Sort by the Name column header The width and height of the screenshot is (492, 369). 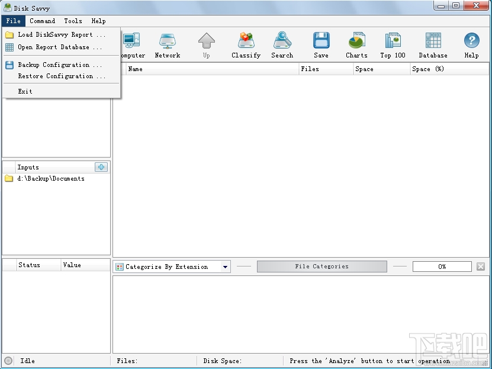point(213,69)
